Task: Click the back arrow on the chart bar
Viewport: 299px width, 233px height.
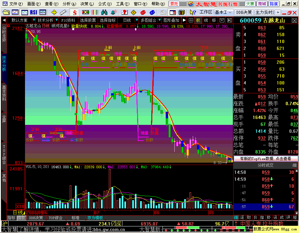Action: [4, 20]
